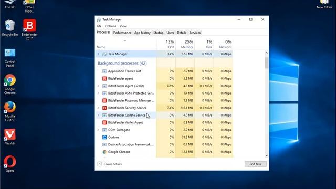Switch to the Startup tab
Image resolution: width=336 pixels, height=189 pixels.
pyautogui.click(x=159, y=33)
